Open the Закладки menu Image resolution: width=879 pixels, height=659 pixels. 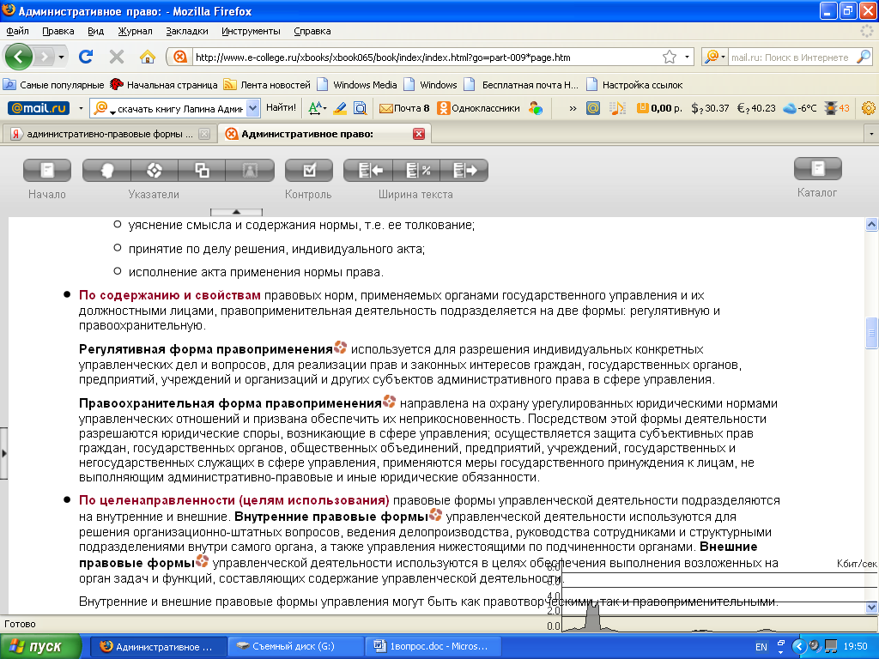coord(186,32)
